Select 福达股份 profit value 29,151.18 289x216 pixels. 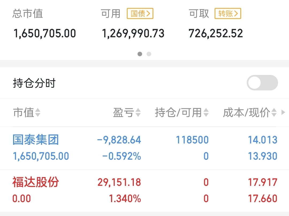(119, 182)
